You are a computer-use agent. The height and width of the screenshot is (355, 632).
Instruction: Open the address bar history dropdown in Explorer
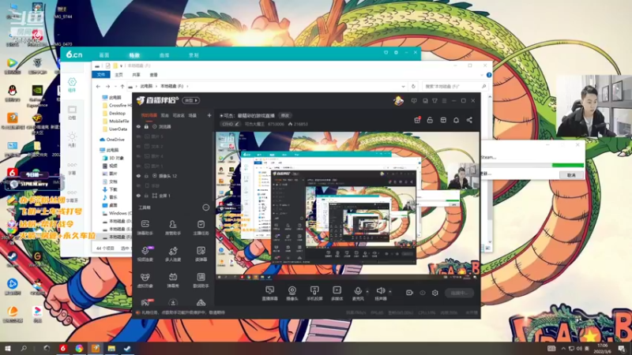coord(403,86)
